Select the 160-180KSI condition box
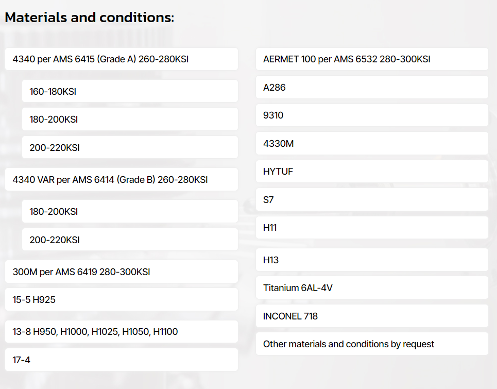The width and height of the screenshot is (497, 389). pos(130,91)
